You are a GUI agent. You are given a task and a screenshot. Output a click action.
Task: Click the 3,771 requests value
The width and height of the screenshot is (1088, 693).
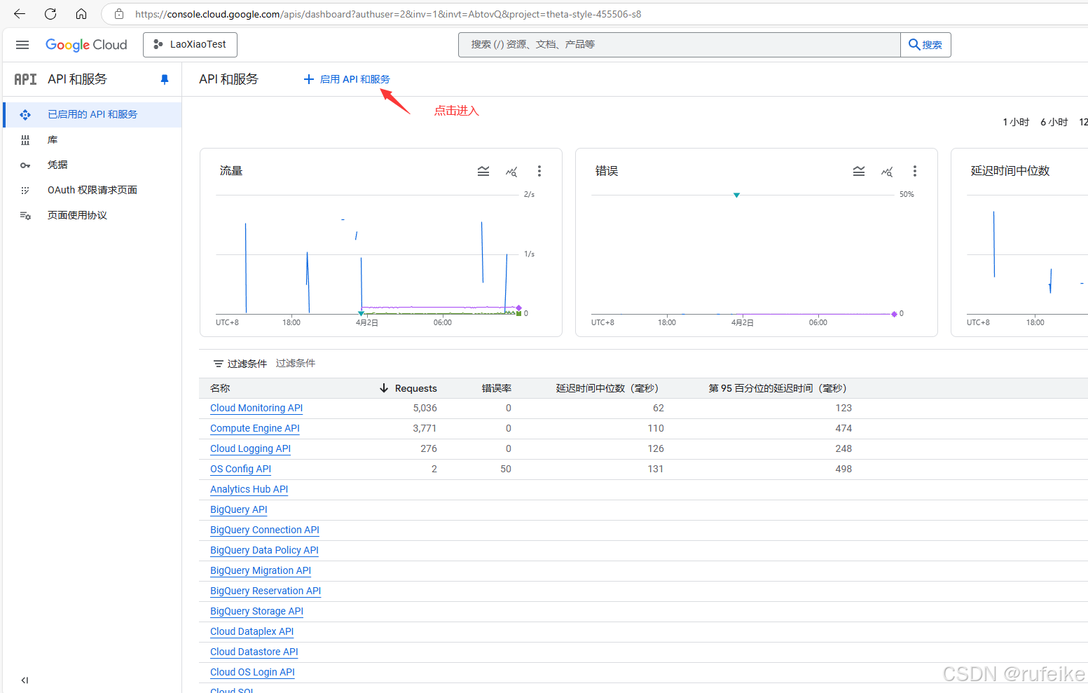425,428
